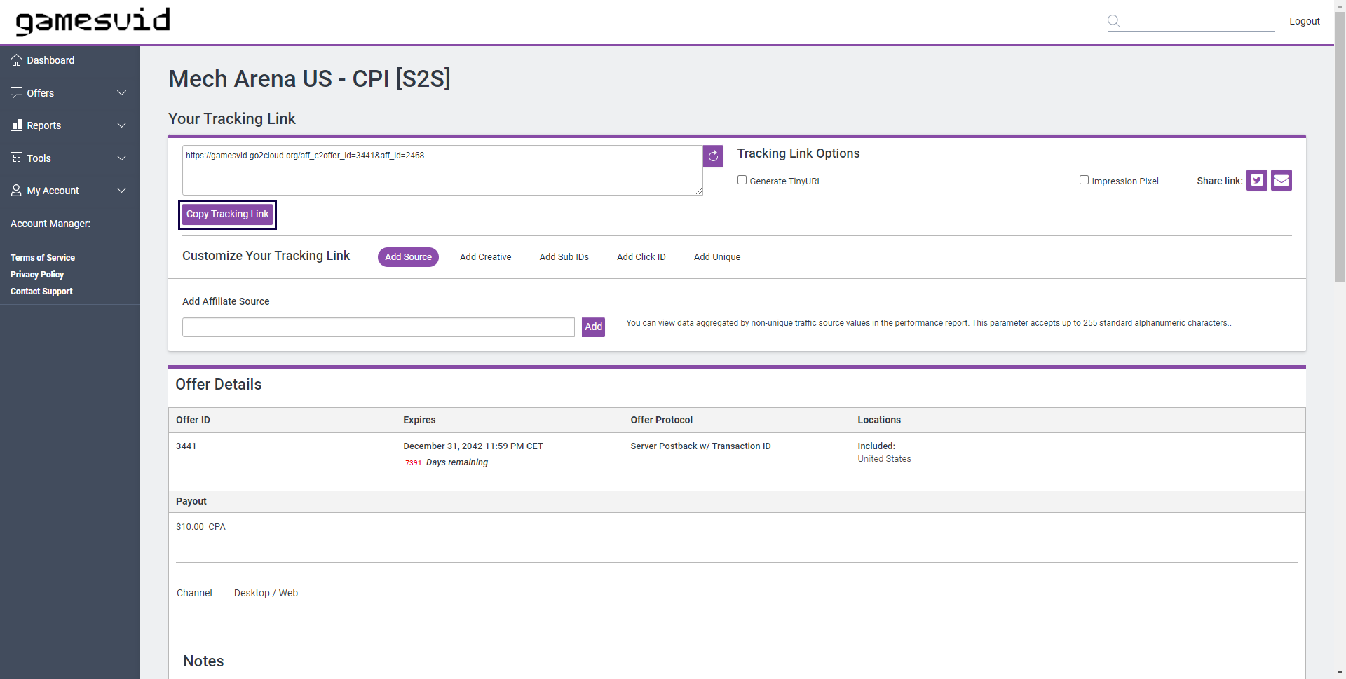
Task: Share link via email envelope icon
Action: [x=1281, y=181]
